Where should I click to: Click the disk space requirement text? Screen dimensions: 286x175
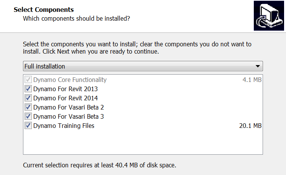99,165
